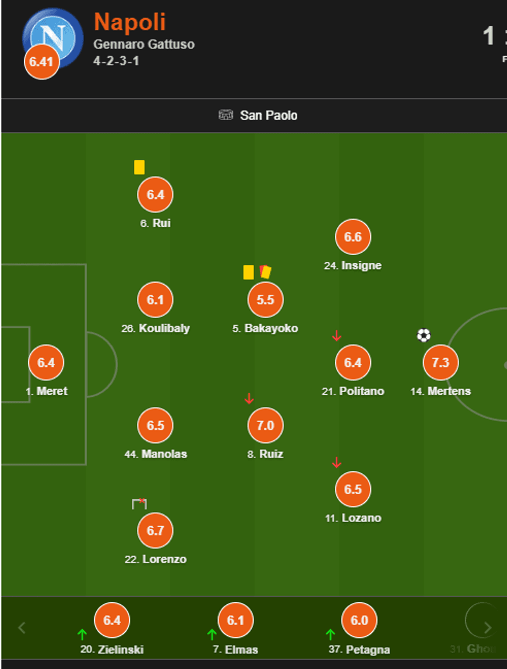Click the San Paolo stadium name
This screenshot has width=507, height=669.
point(269,115)
